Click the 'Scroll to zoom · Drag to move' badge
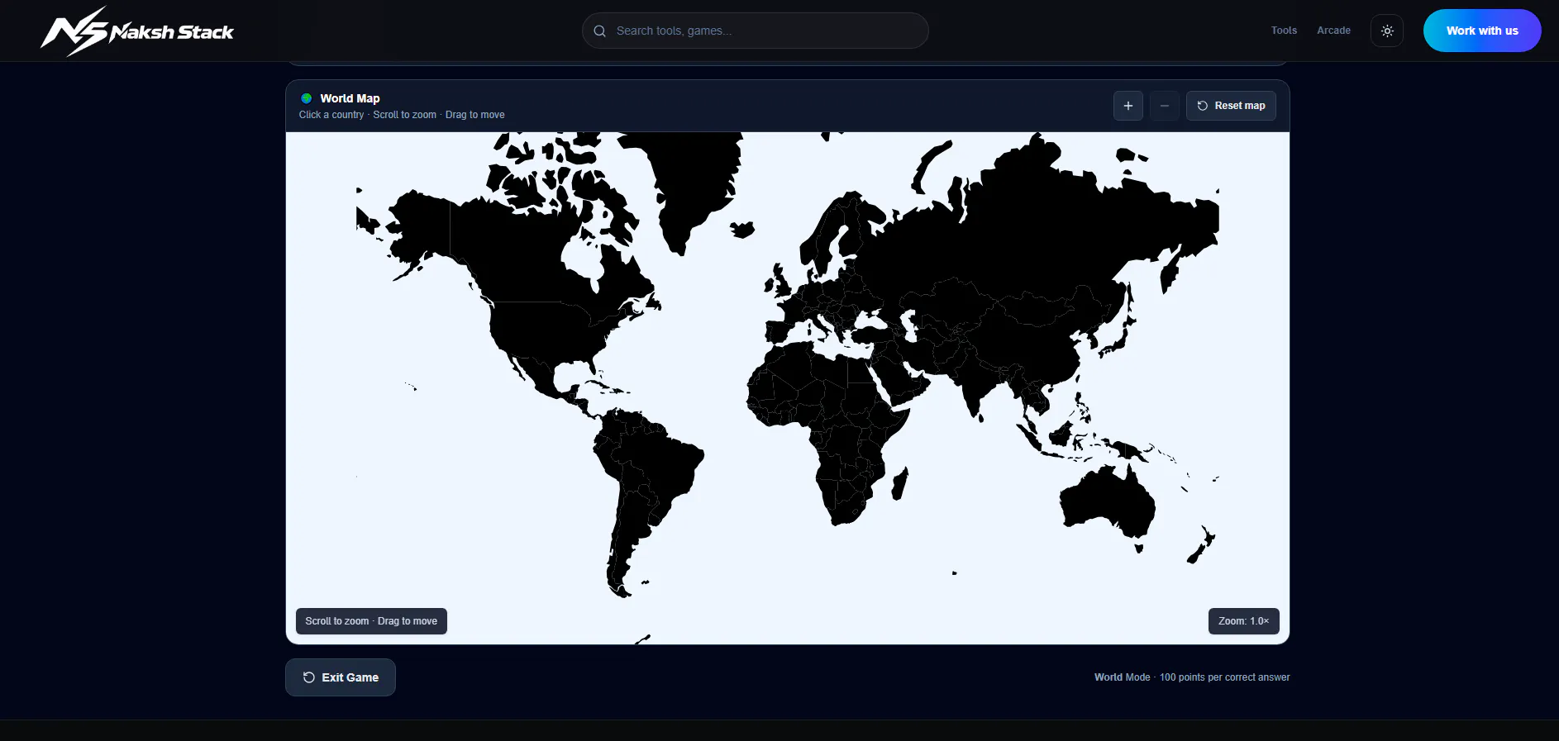The image size is (1559, 741). (371, 621)
